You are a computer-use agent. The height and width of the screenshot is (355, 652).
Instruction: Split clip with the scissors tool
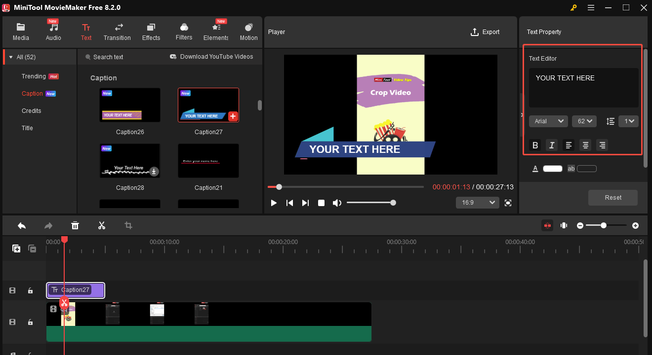point(102,225)
